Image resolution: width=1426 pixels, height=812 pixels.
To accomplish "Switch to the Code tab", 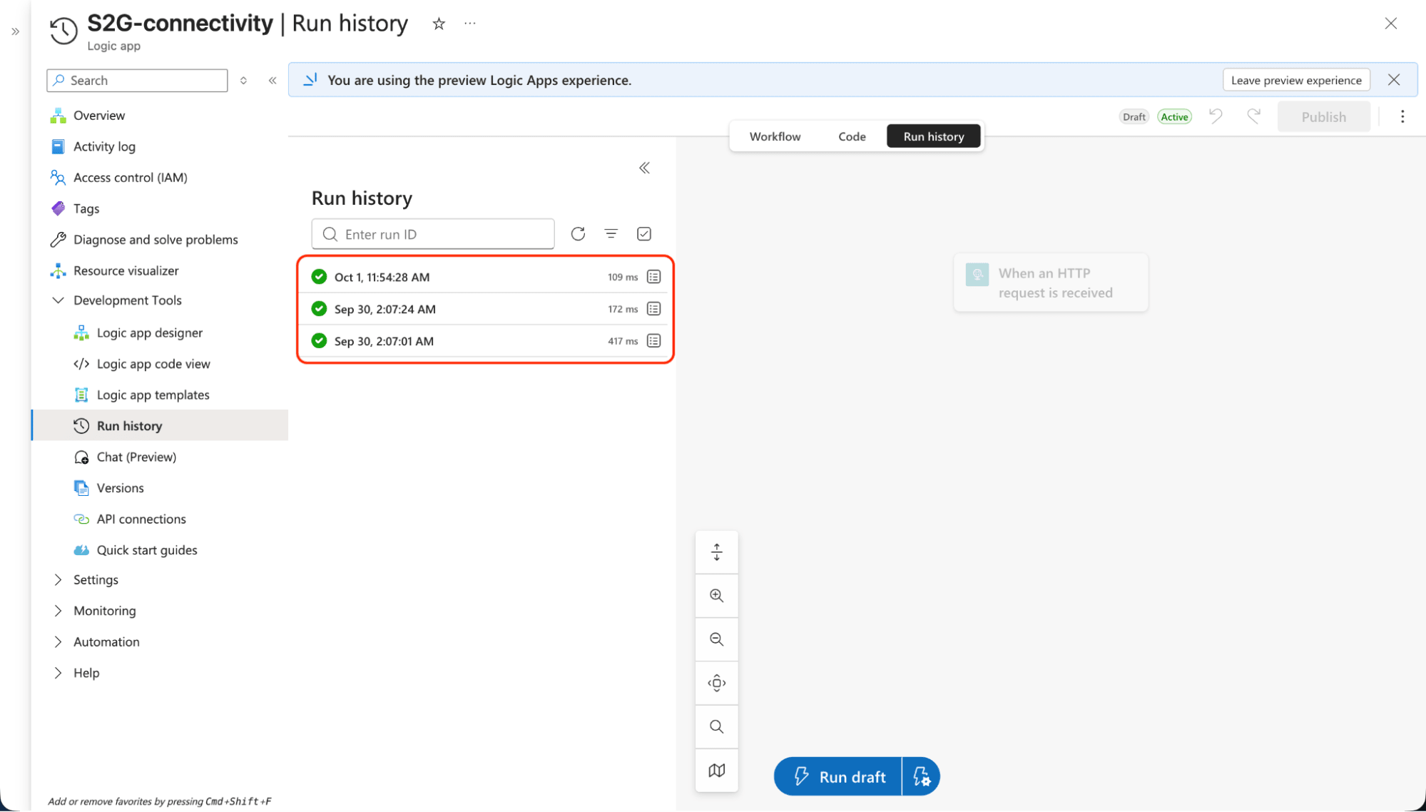I will (x=852, y=136).
